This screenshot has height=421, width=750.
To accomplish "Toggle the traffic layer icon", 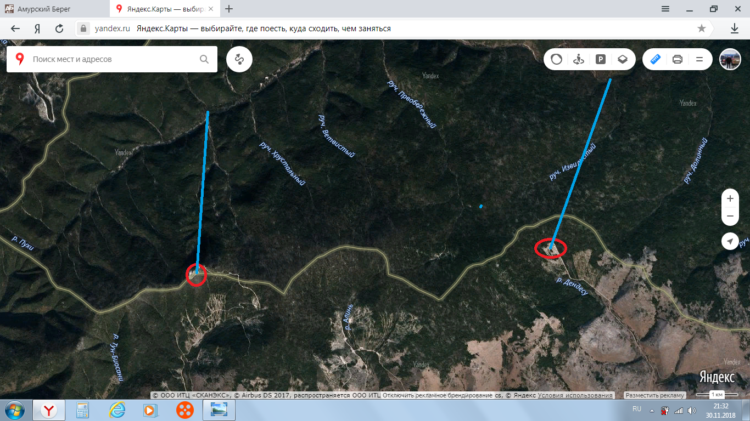I will [557, 59].
